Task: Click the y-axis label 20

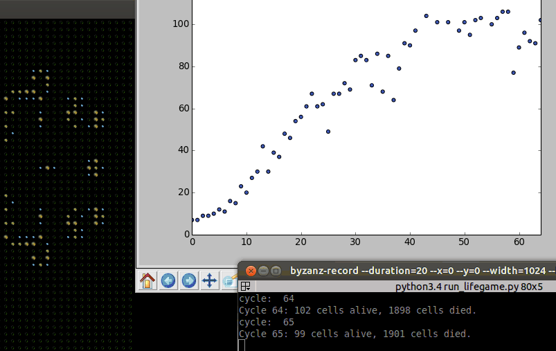Action: [x=183, y=192]
